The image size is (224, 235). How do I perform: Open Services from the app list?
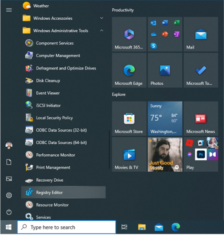[x=63, y=216]
